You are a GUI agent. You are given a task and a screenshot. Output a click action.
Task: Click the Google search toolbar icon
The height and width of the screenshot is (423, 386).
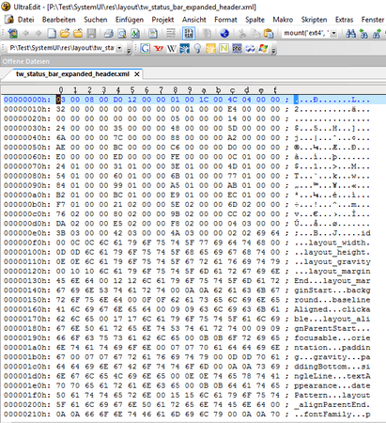[x=145, y=49]
